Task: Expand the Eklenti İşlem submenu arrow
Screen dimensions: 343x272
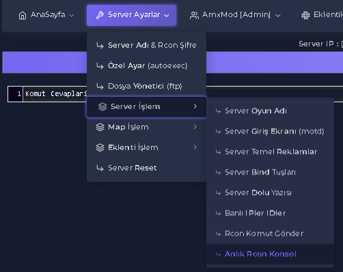Action: tap(195, 147)
